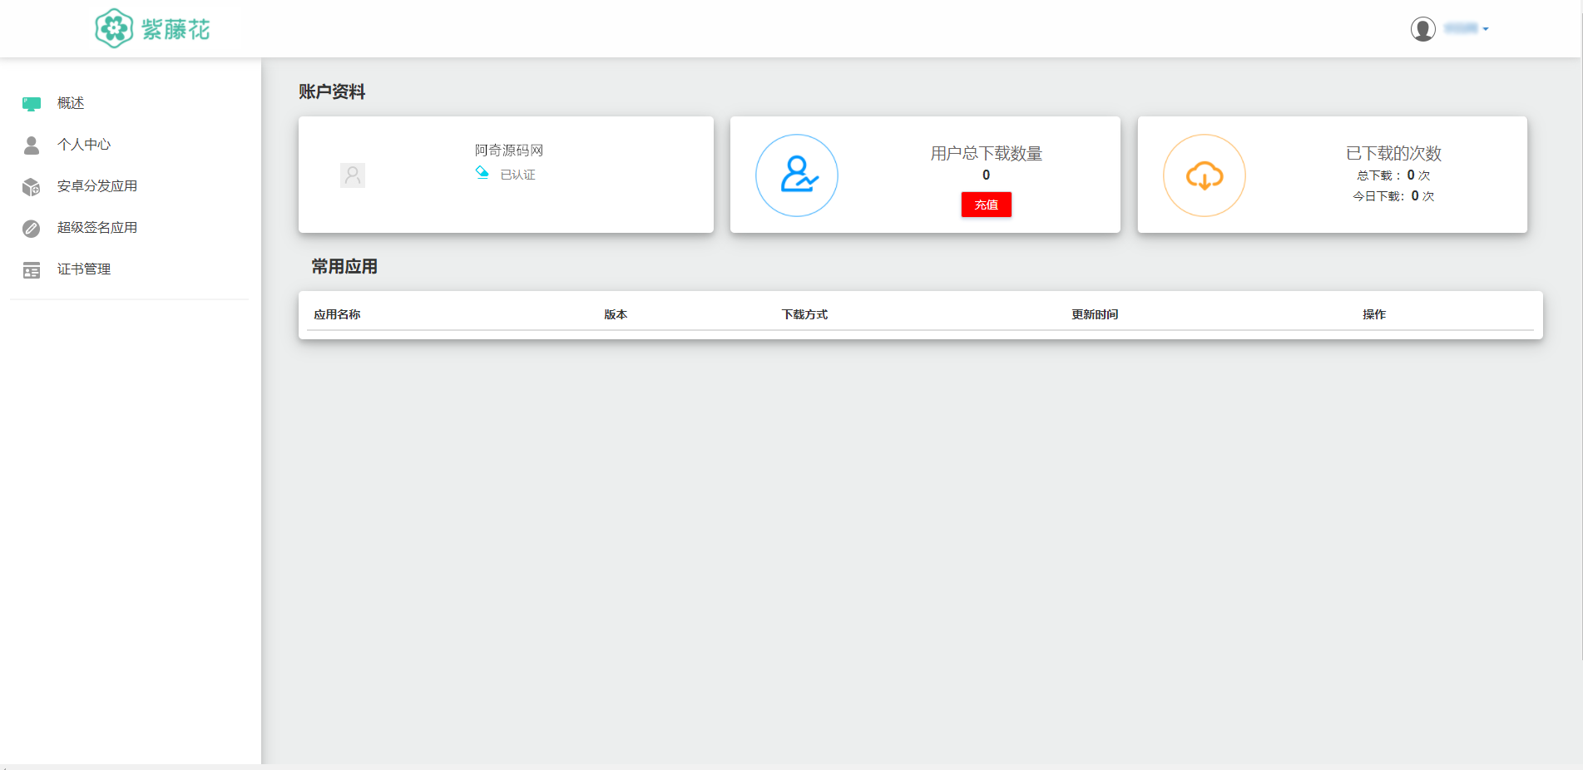Screen dimensions: 1583x770
Task: Click the 阿奇源码网 account name
Action: click(x=508, y=151)
